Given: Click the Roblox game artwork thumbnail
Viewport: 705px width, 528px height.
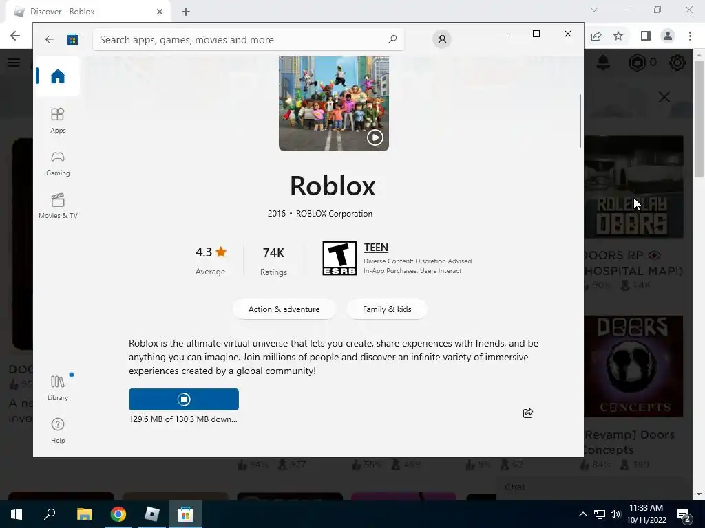Looking at the screenshot, I should (334, 104).
